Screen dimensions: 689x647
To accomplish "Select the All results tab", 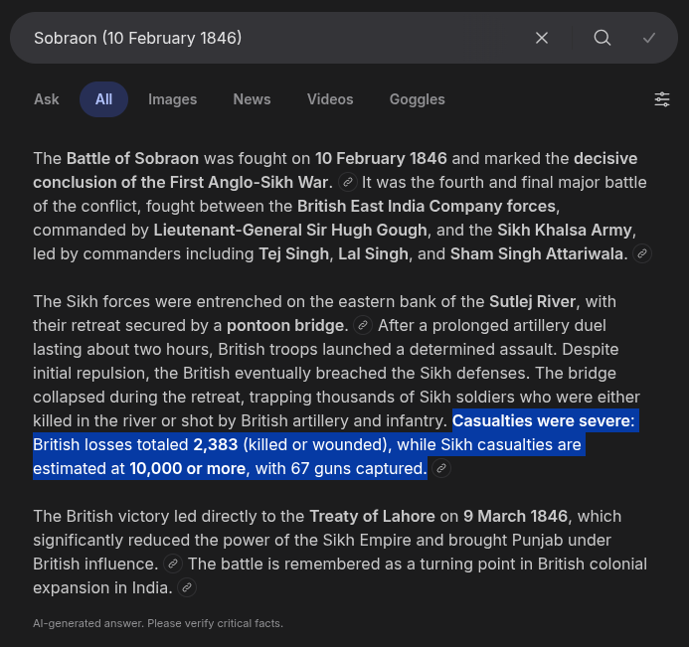I will tap(103, 99).
